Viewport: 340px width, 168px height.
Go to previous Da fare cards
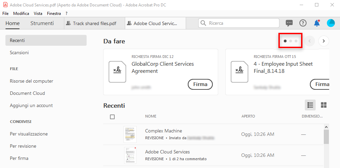point(310,41)
